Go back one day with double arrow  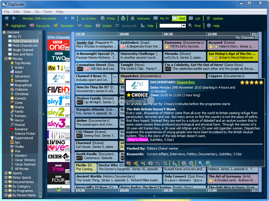6,18
